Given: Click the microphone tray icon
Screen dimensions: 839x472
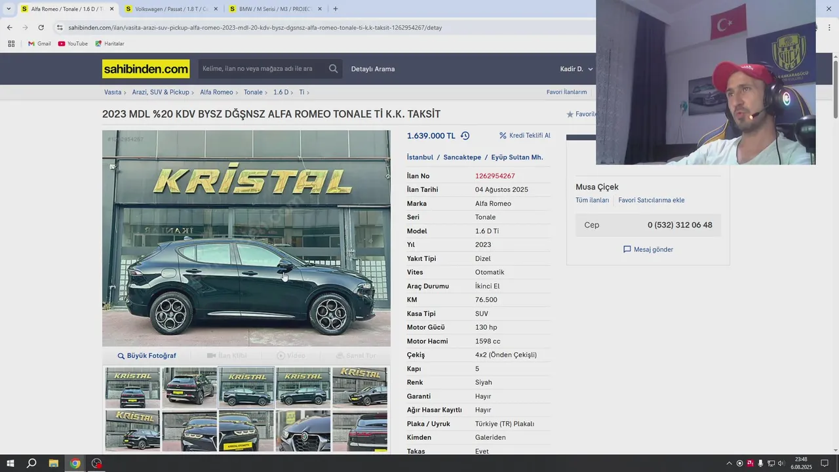Looking at the screenshot, I should [x=760, y=463].
